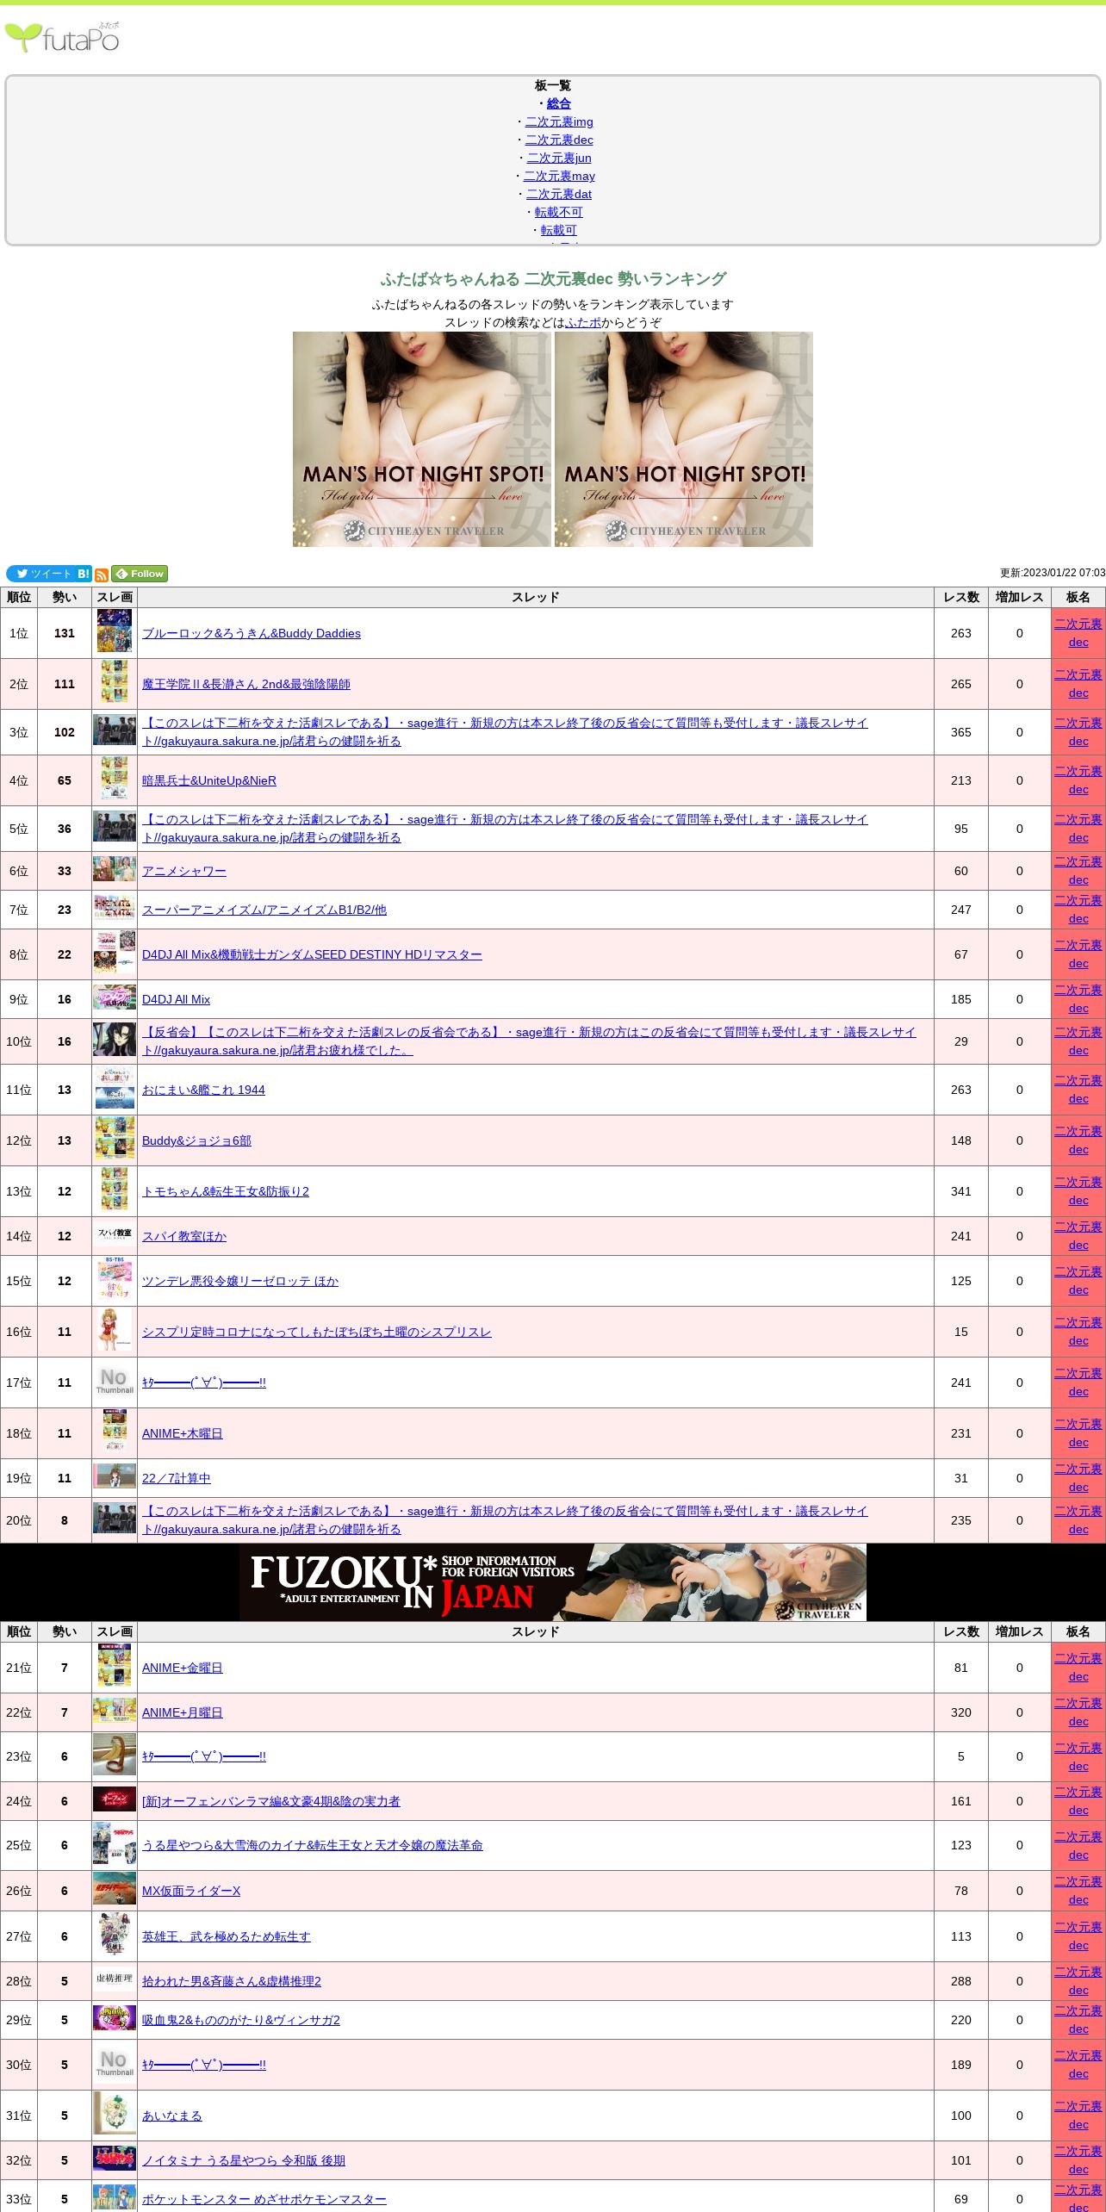Open thread 魔王学院II&長瀞さん 2nd&最強陰陽師
The image size is (1106, 2212).
point(246,684)
